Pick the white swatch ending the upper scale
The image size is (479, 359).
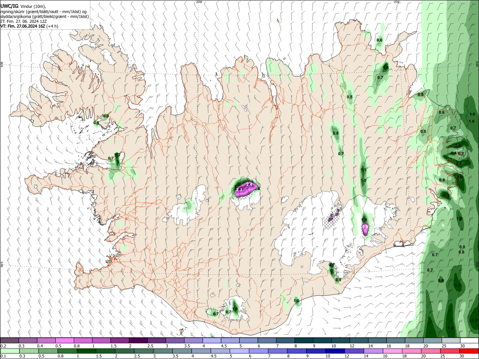[x=470, y=340]
